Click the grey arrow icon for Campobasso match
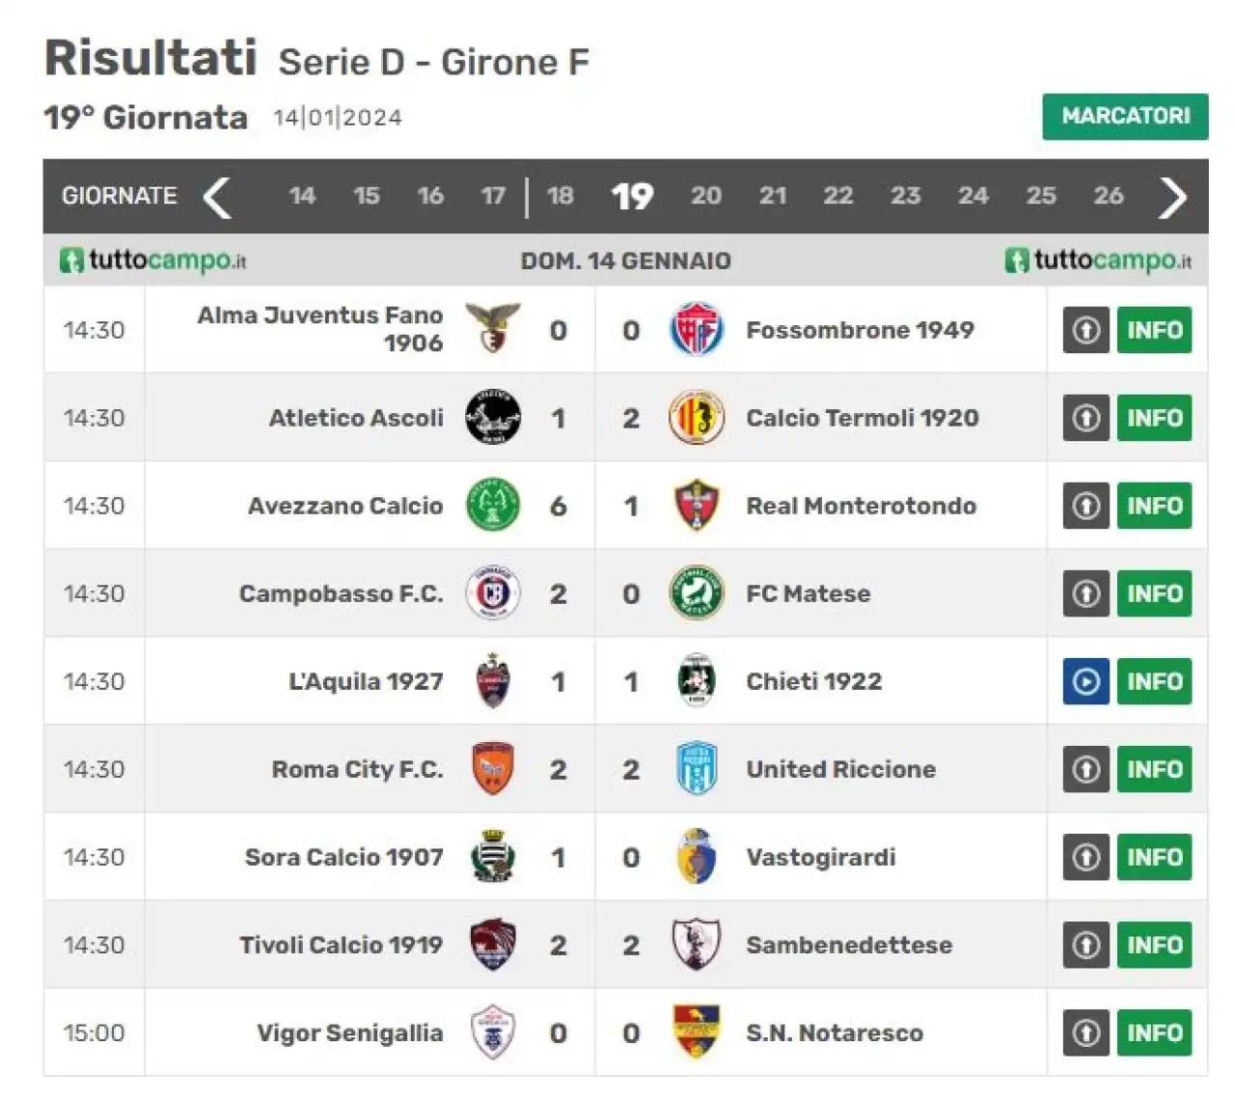The height and width of the screenshot is (1101, 1235). point(1085,593)
